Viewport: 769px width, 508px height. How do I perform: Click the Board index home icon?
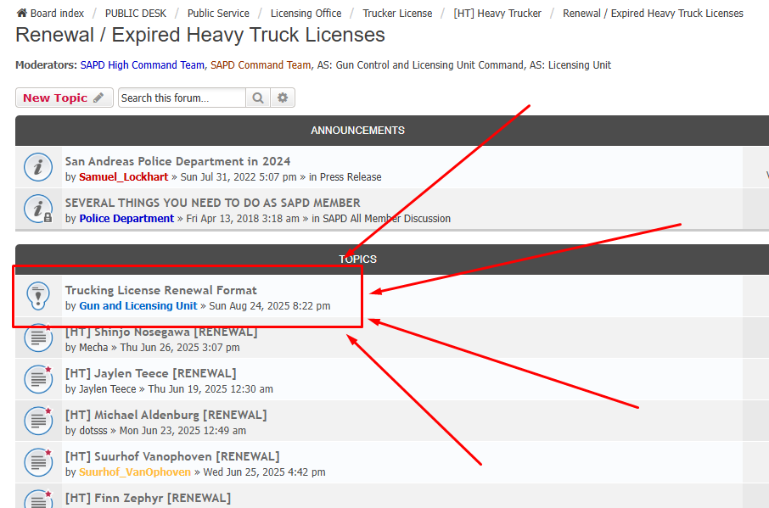(21, 13)
